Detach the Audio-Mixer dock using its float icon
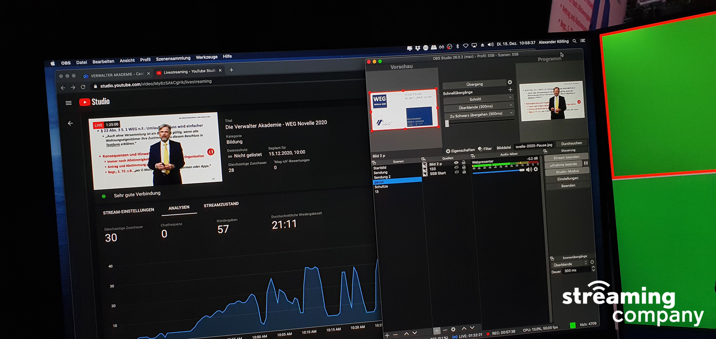Screen dimensions: 716x339 point(472,156)
